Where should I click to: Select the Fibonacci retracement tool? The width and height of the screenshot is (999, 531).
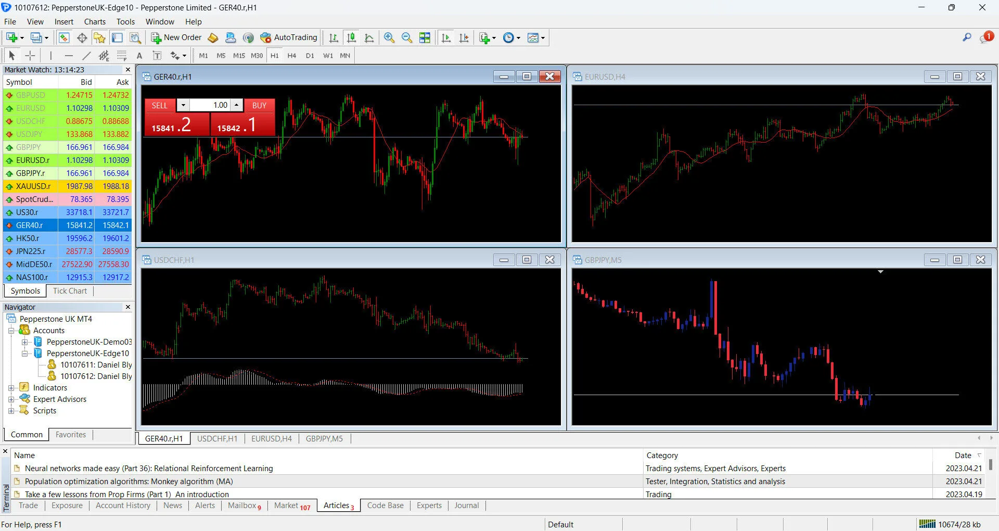pos(122,56)
